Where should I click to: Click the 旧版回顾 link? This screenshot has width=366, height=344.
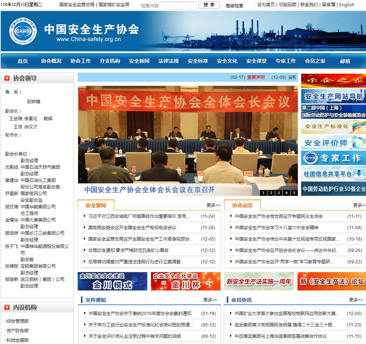click(288, 5)
